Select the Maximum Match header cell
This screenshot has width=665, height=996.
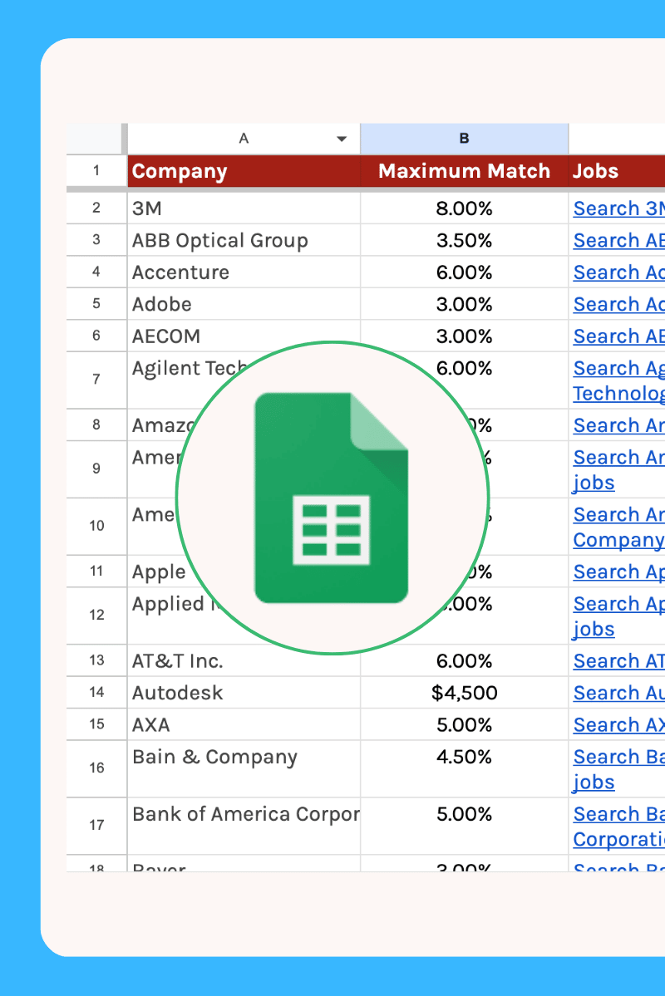coord(464,171)
